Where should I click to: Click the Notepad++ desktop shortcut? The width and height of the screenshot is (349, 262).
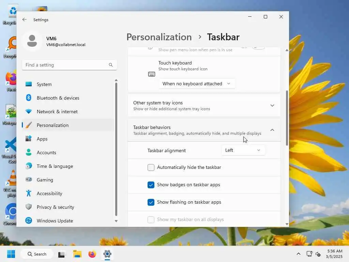(x=10, y=114)
